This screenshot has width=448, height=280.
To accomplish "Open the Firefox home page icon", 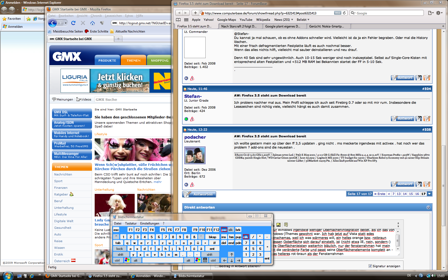I will [92, 23].
